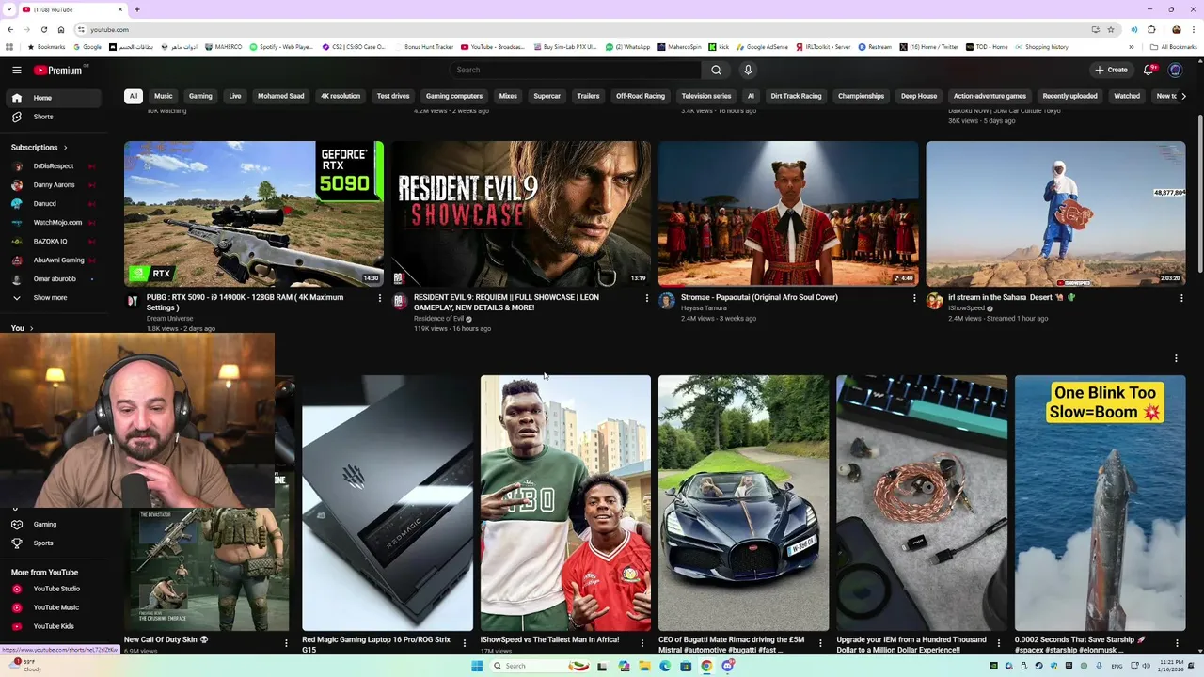This screenshot has height=677, width=1204.
Task: Open the Windows Start menu
Action: pyautogui.click(x=477, y=666)
